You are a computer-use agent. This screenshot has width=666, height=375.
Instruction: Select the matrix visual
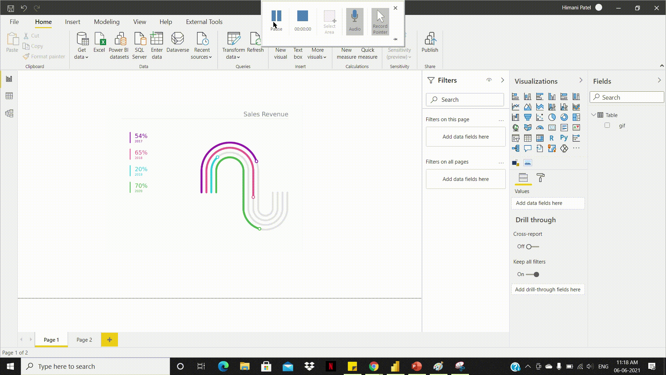pyautogui.click(x=540, y=138)
